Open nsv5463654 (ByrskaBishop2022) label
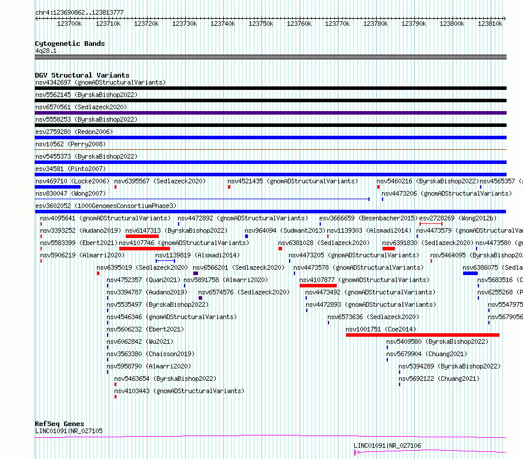 pyautogui.click(x=165, y=378)
